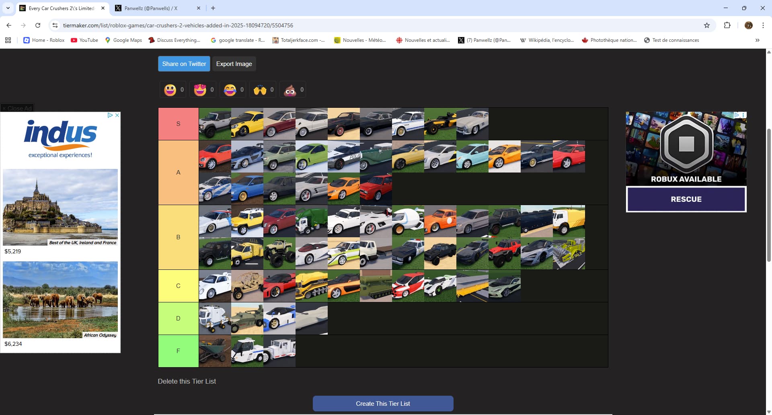Click the wheelbarrow thumbnail in F tier

point(215,351)
